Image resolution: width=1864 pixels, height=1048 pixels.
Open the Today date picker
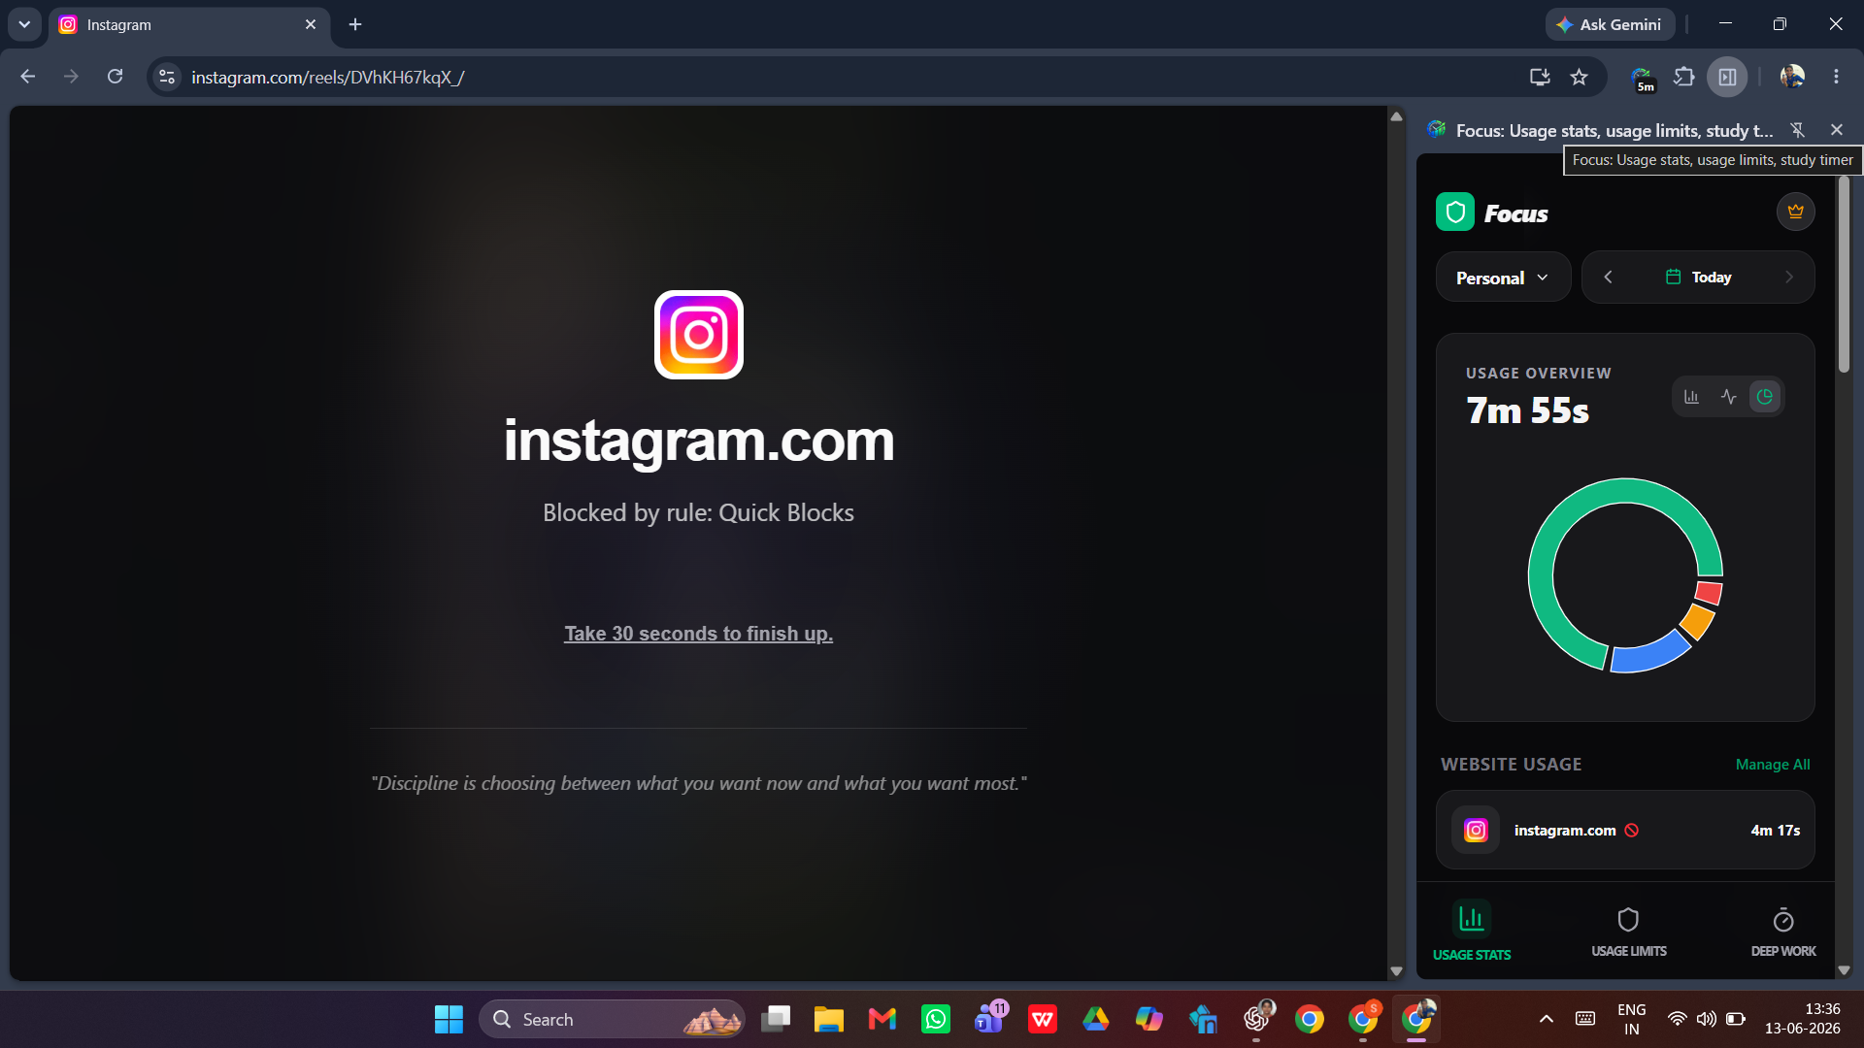click(x=1698, y=278)
